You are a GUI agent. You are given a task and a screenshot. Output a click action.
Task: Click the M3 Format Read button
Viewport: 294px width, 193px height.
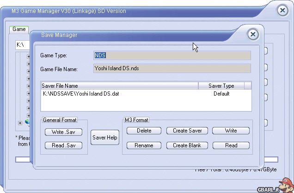click(x=231, y=145)
